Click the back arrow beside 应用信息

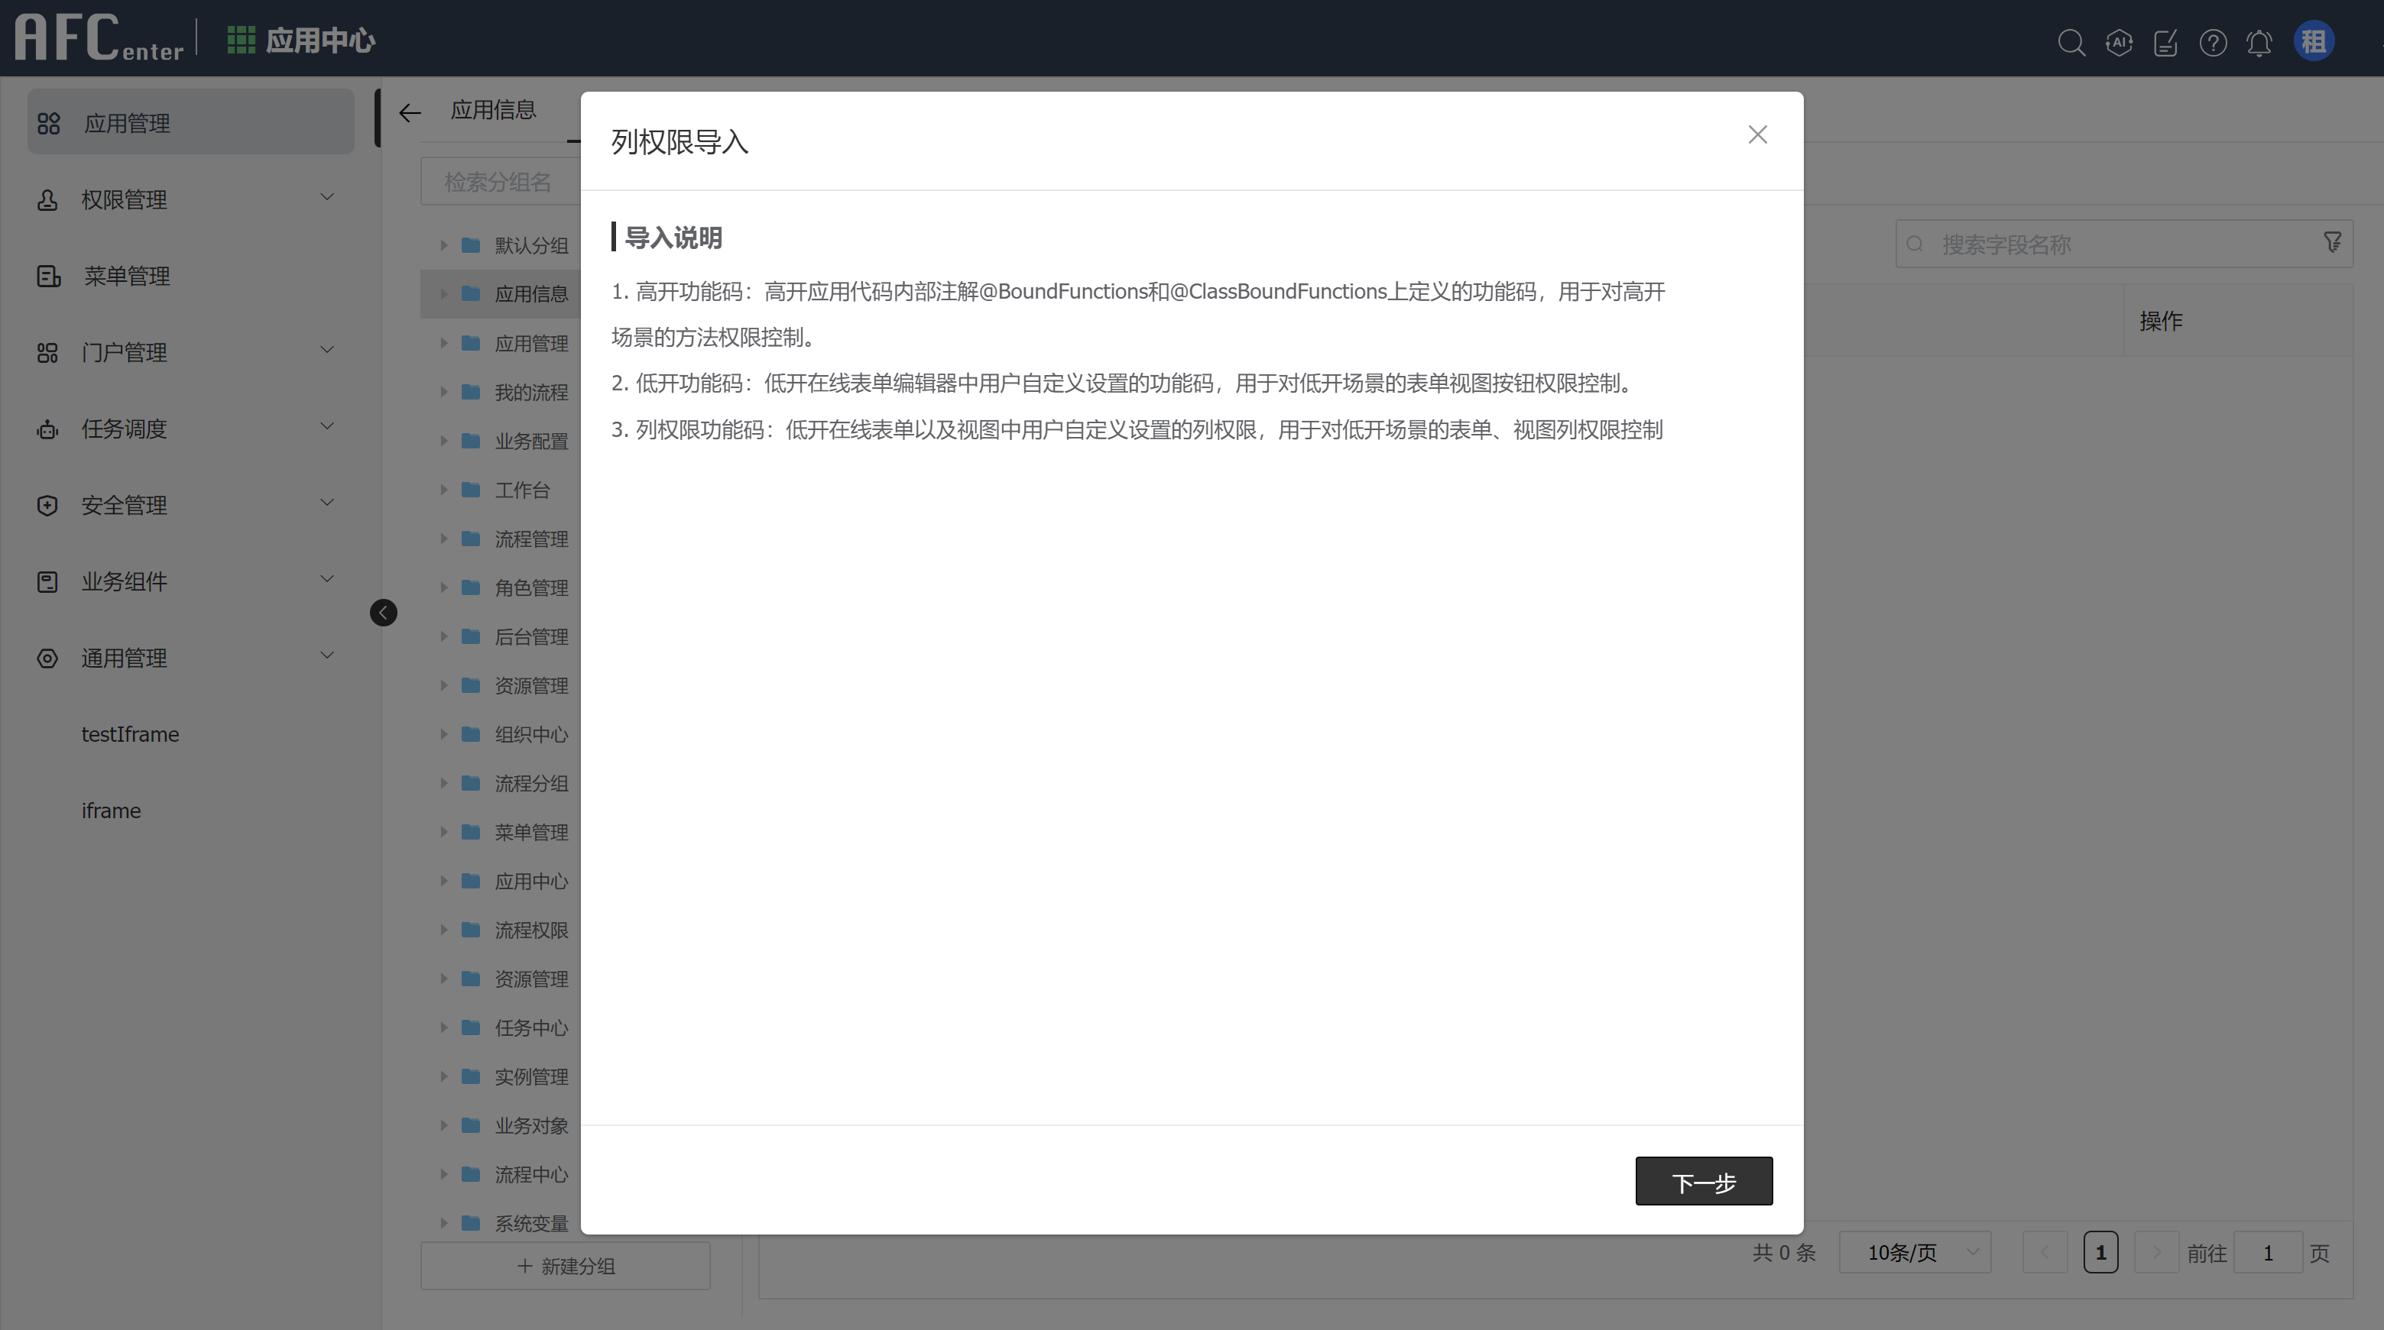(x=410, y=112)
